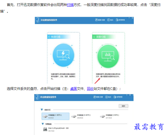Select local disk D: NTFS
The height and width of the screenshot is (135, 166).
81,116
